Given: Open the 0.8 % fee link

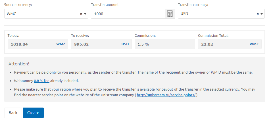Looking at the screenshot, I should (41, 81).
